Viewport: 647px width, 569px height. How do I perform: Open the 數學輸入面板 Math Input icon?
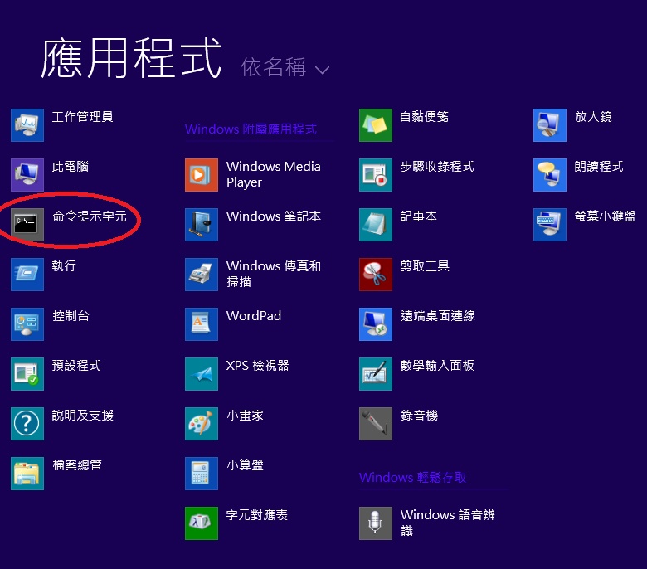pos(376,374)
